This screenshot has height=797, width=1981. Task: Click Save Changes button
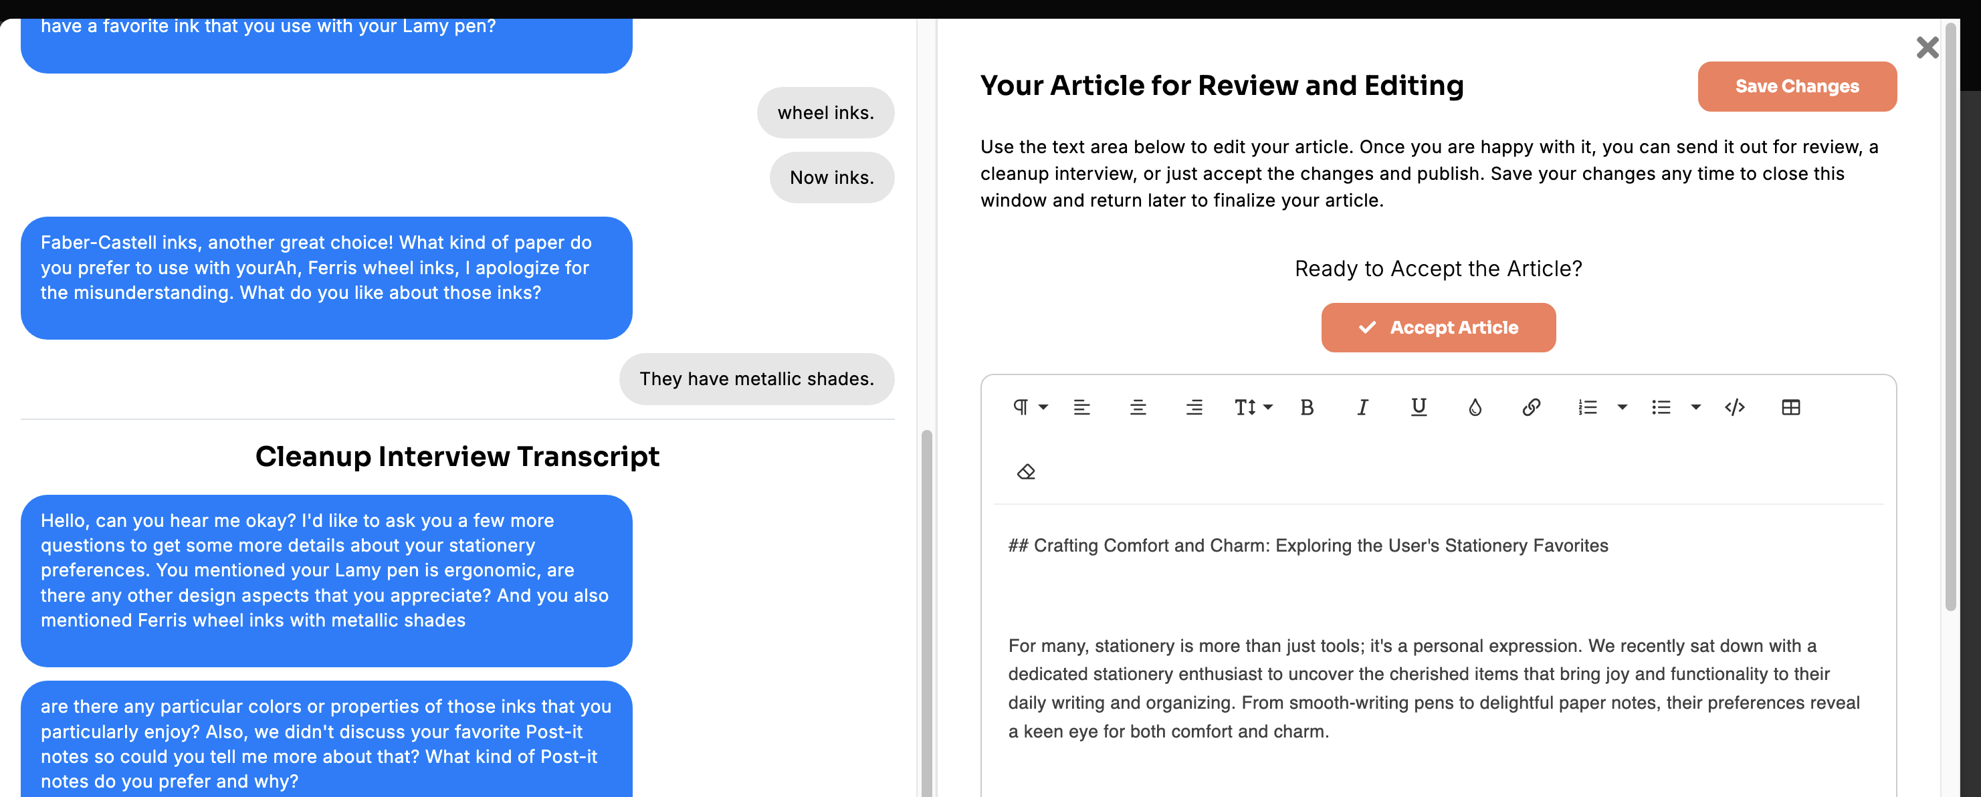(x=1797, y=87)
